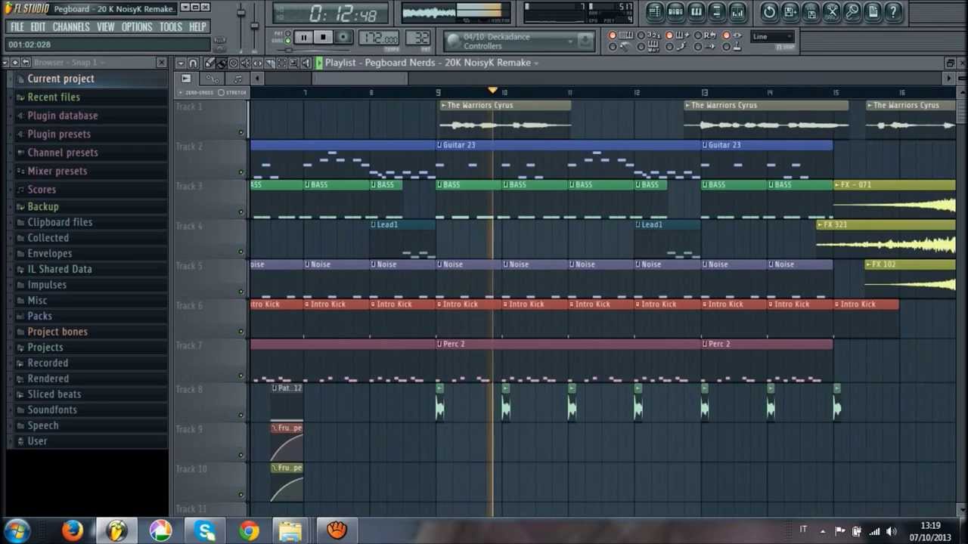968x544 pixels.
Task: Click the Stop transport button
Action: (x=323, y=37)
